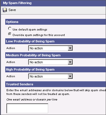Viewport: 106px width, 115px height.
Task: Click the Low Probability of Being Spam header
Action: tap(55, 41)
